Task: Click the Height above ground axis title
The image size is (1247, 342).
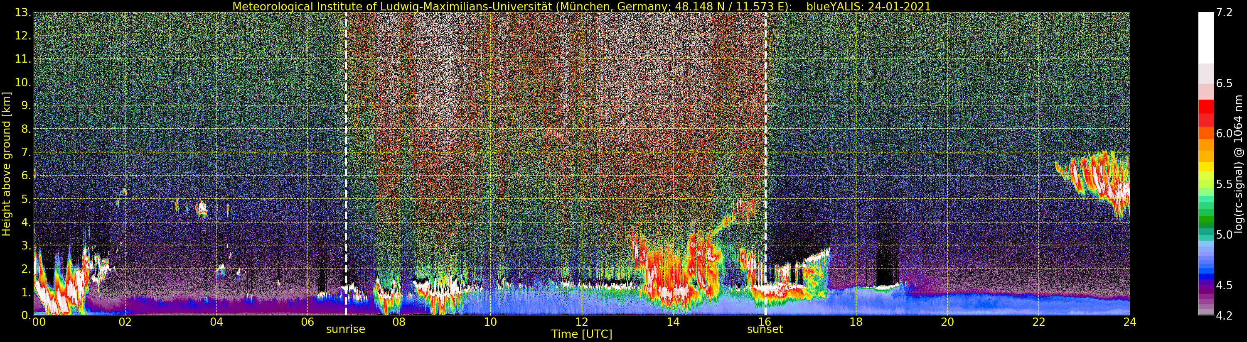Action: click(x=6, y=164)
